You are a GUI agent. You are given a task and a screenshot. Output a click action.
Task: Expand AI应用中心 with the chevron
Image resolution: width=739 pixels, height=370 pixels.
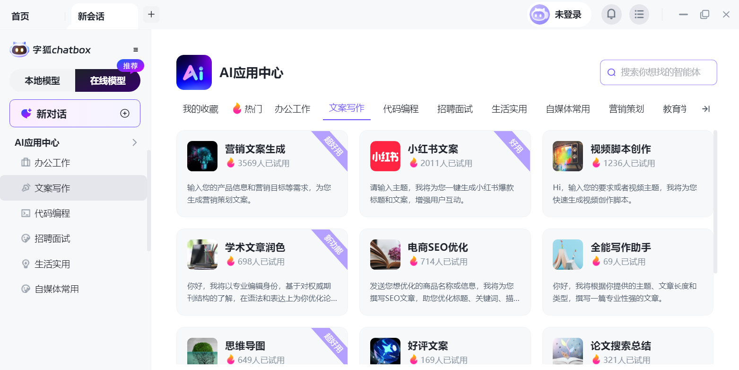pyautogui.click(x=135, y=142)
